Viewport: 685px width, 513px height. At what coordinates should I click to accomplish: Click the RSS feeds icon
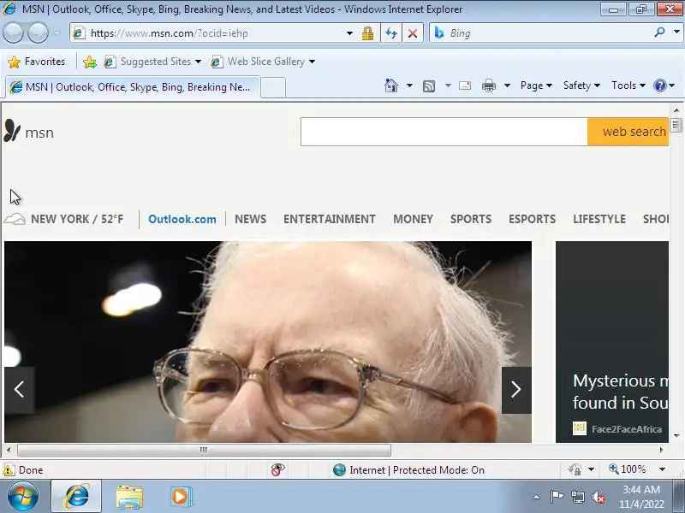click(429, 86)
